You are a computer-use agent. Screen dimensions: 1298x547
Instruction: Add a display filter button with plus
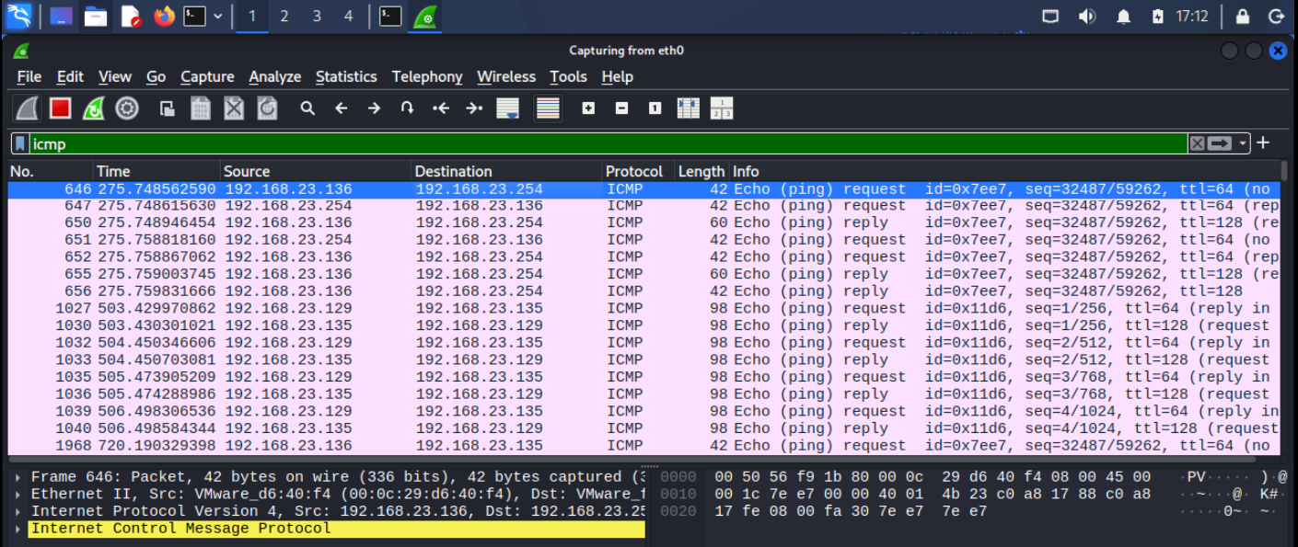[1263, 142]
